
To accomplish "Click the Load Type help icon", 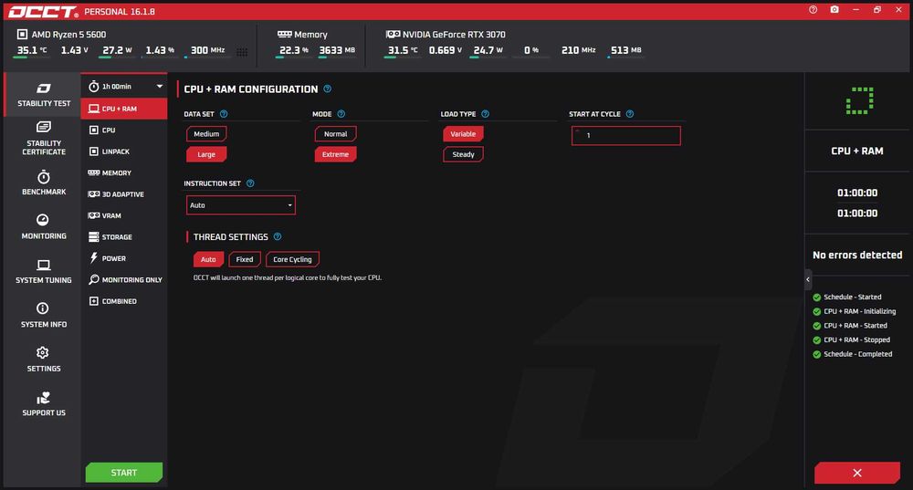I will (x=485, y=114).
